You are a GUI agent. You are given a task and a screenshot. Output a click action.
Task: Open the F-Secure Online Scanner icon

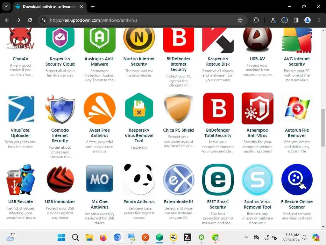click(x=297, y=180)
